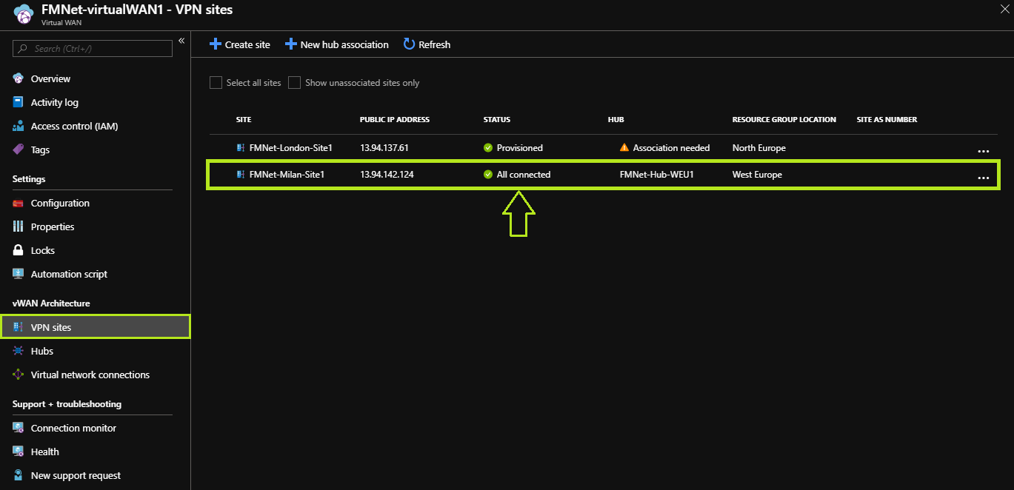Open Locks settings
The height and width of the screenshot is (490, 1014).
[43, 250]
